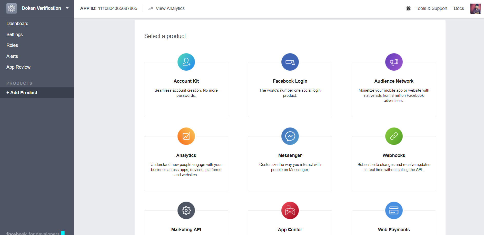Click the facebook for developers logo
484x235 pixels.
pos(35,233)
